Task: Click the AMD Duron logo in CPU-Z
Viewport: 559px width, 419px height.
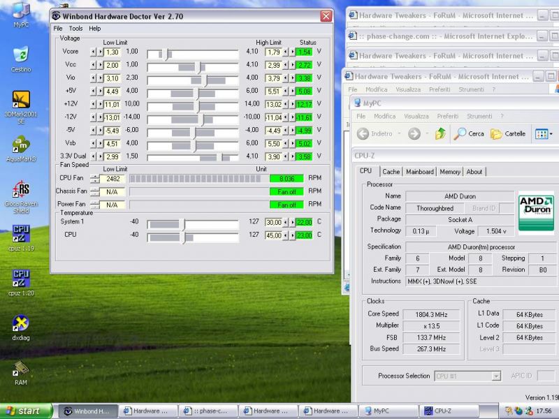Action: [536, 212]
